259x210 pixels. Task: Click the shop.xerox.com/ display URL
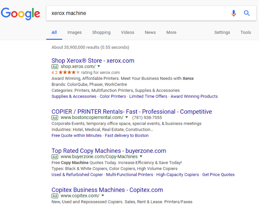tap(78, 67)
